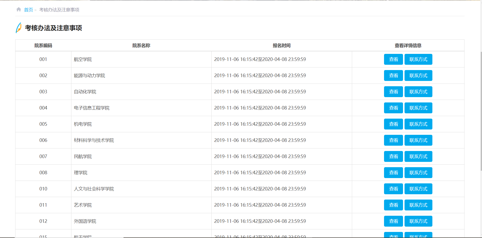Select the 能源与动力学院 name cell
The height and width of the screenshot is (238, 482).
coord(141,75)
